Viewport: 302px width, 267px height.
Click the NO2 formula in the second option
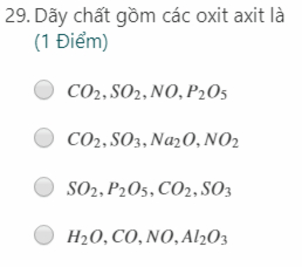click(221, 140)
